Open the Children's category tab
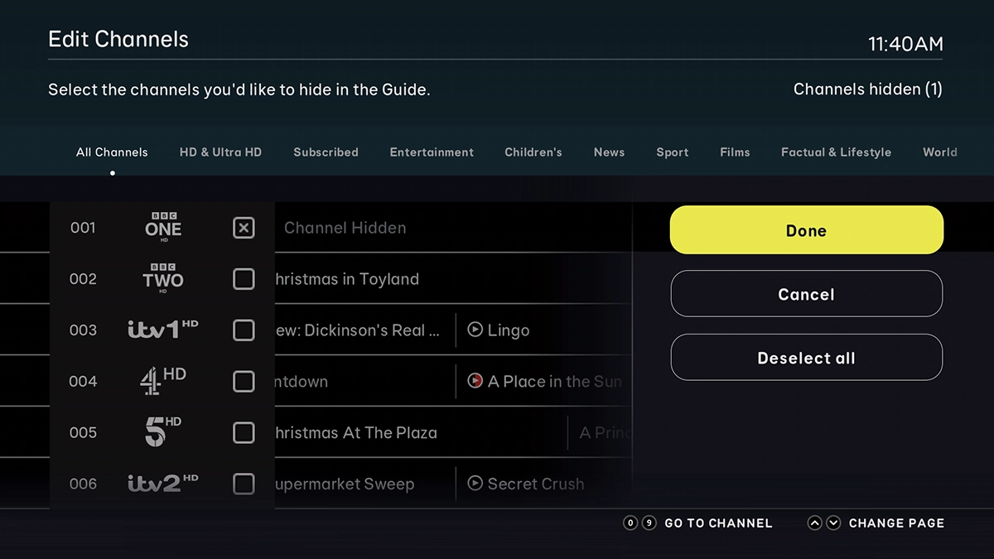 pos(533,152)
